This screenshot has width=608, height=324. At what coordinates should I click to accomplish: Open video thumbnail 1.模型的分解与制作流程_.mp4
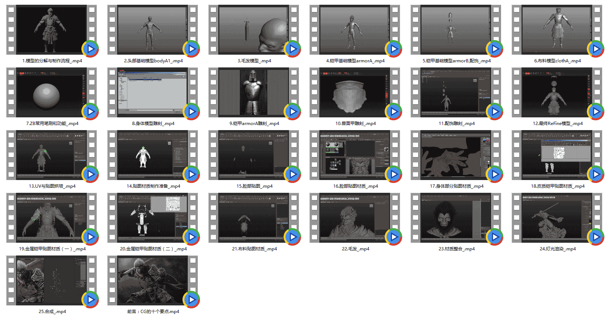tap(51, 30)
